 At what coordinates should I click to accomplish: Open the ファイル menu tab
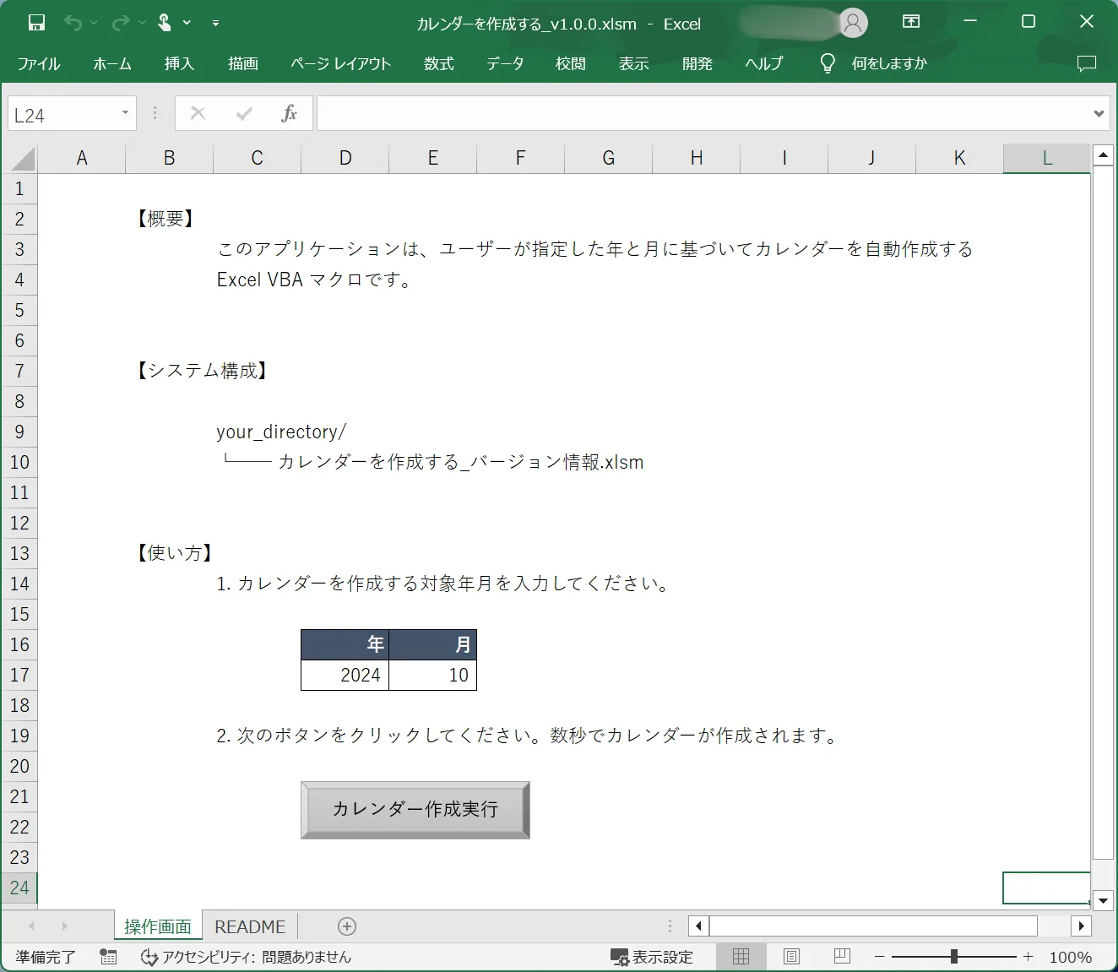(39, 63)
